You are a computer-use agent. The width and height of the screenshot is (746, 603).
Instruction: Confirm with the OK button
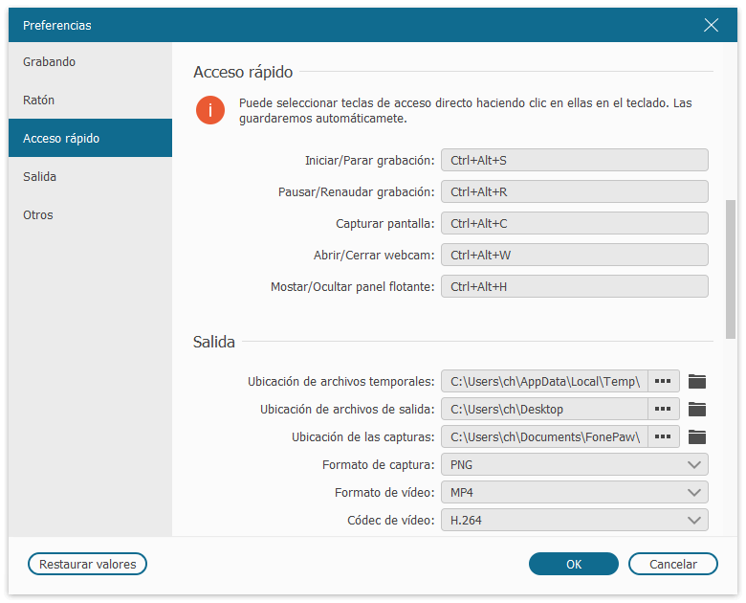pos(574,564)
